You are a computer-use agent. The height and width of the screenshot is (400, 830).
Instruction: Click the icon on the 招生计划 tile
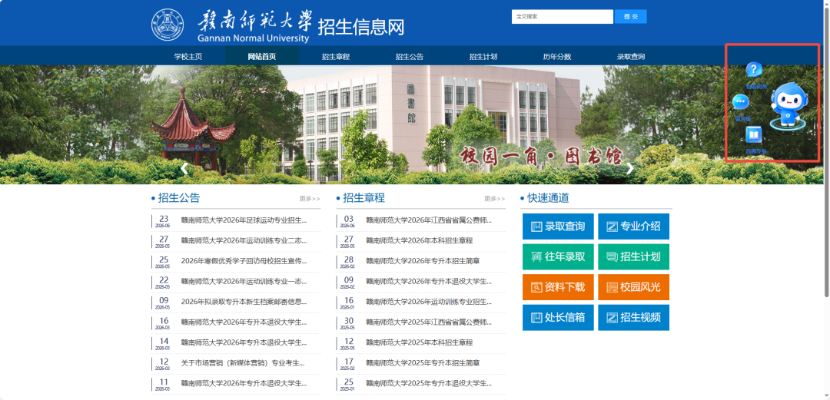point(612,257)
